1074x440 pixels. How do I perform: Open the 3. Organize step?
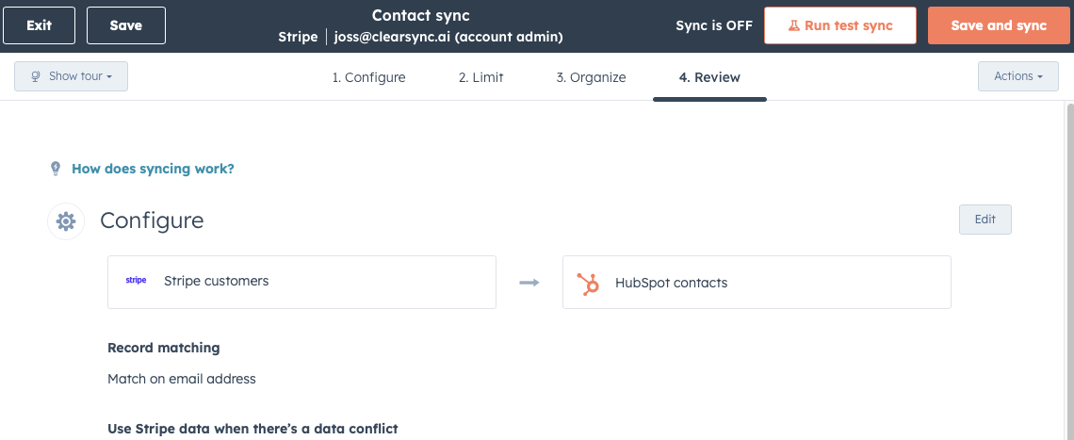(591, 77)
